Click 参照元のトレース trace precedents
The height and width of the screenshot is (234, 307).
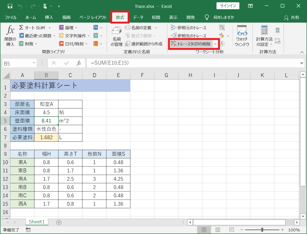[x=189, y=28]
